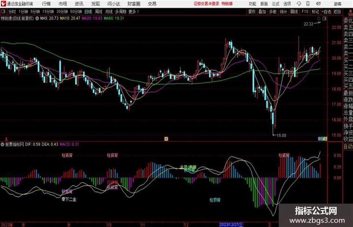Click the 零下二金 signal label
The image size is (353, 227).
click(x=69, y=199)
